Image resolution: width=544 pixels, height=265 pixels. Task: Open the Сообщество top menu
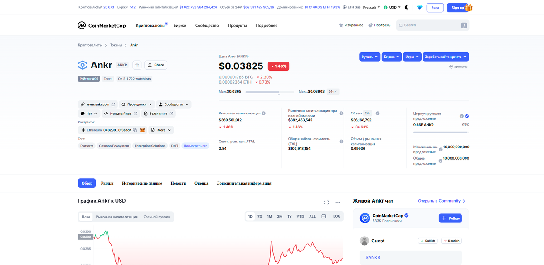[207, 26]
